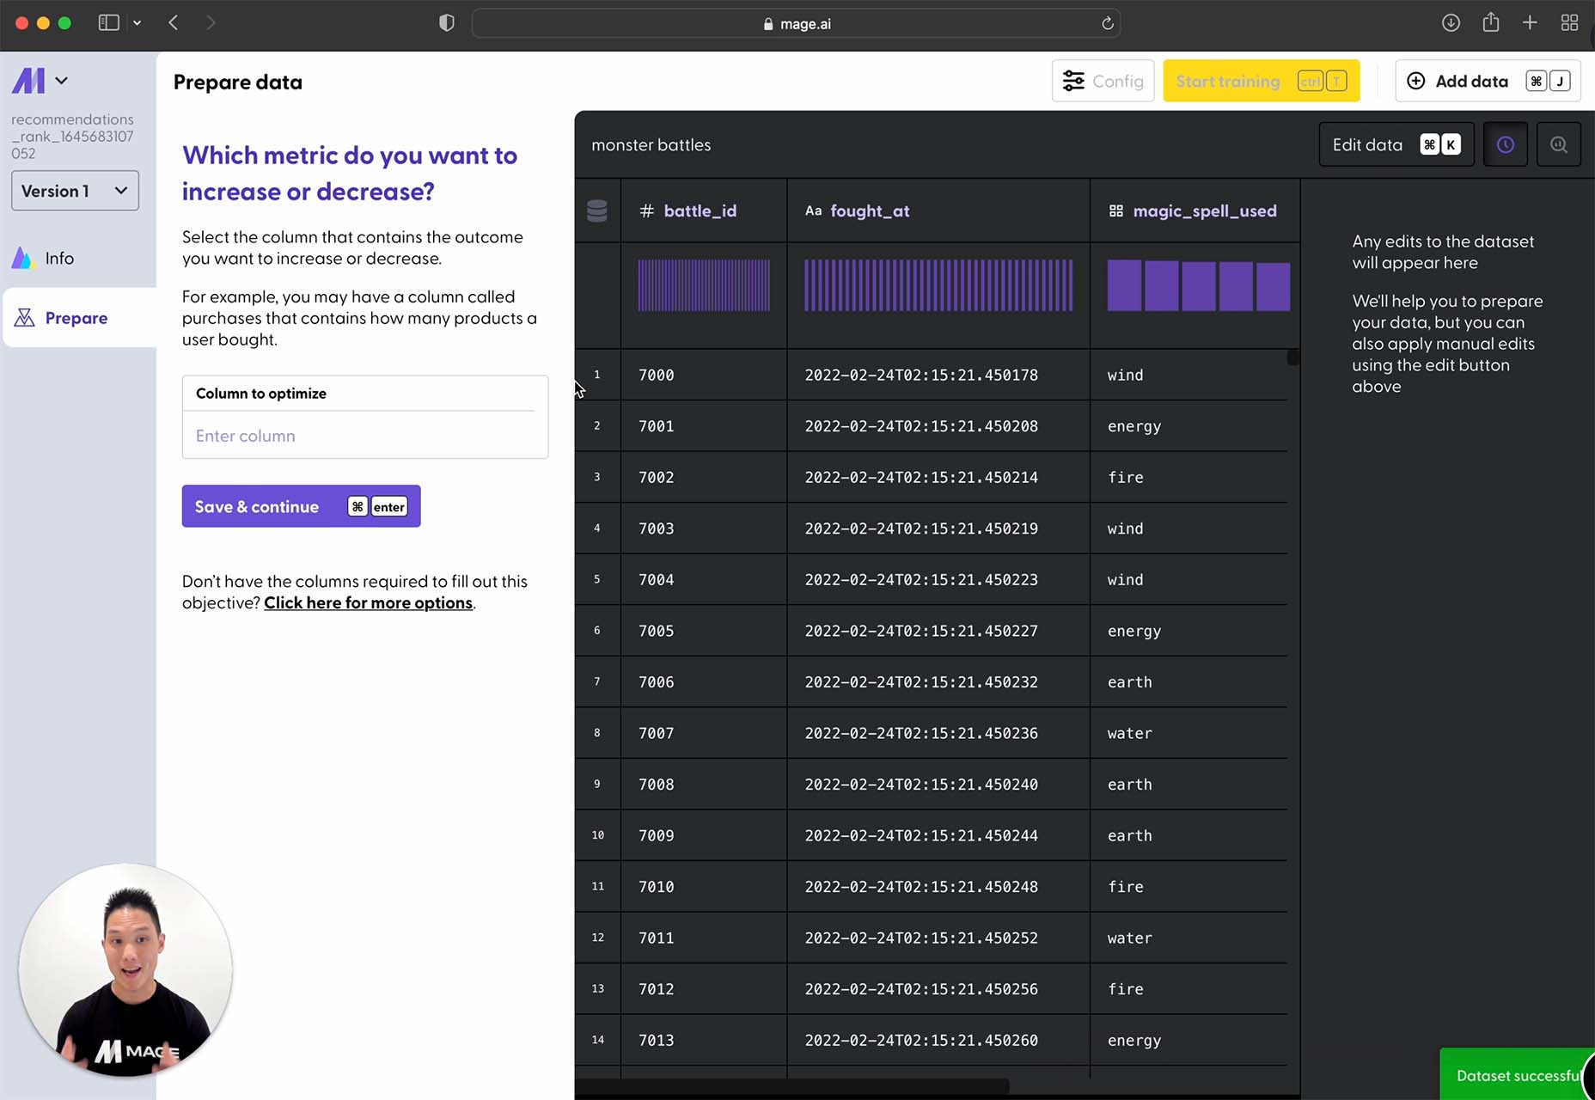This screenshot has height=1100, width=1595.
Task: Click the mage.ai address bar
Action: coord(796,23)
